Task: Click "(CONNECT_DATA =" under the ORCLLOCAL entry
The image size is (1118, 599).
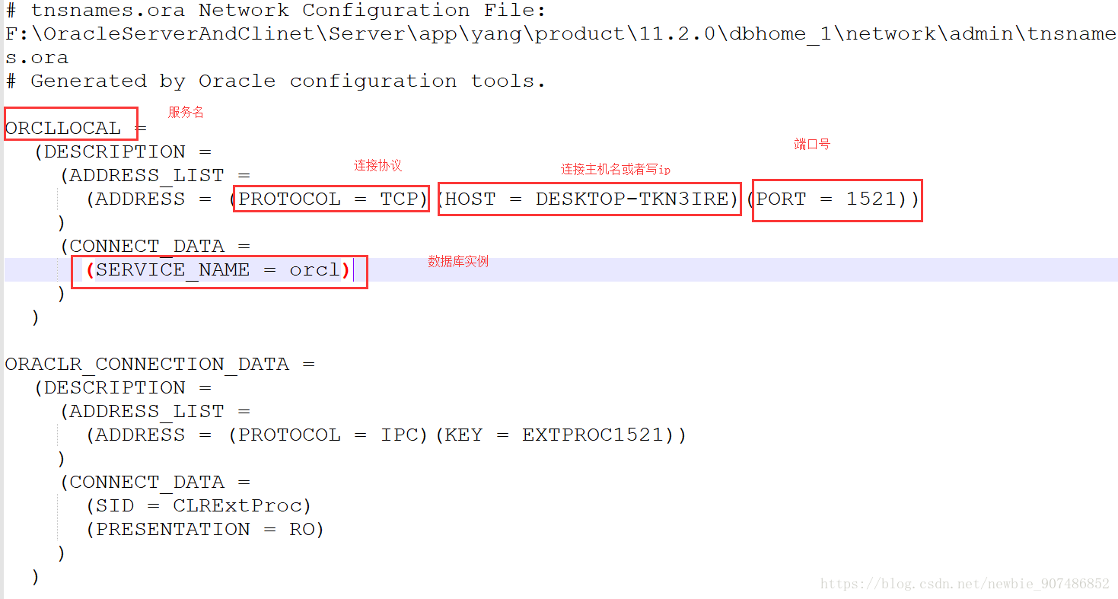Action: point(155,247)
